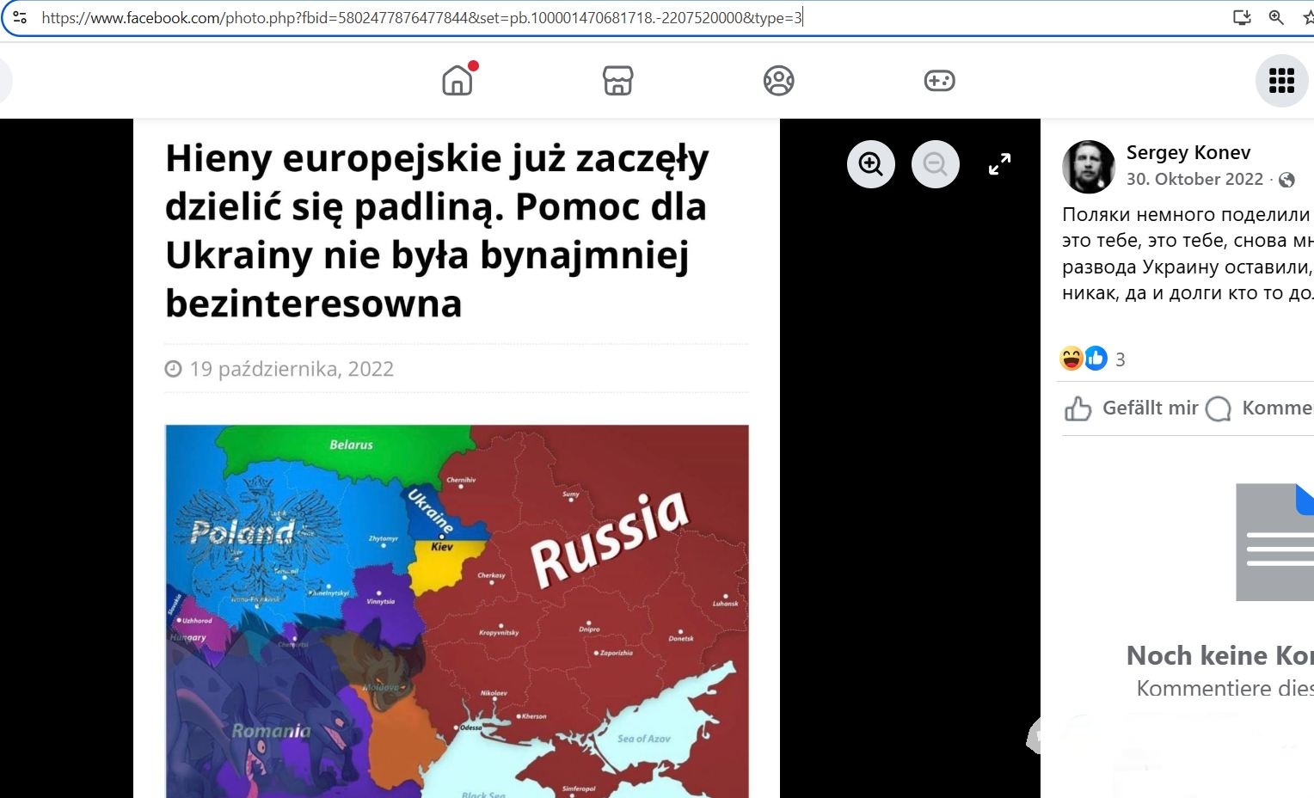Zoom in on the photo
The width and height of the screenshot is (1314, 798).
(x=871, y=164)
